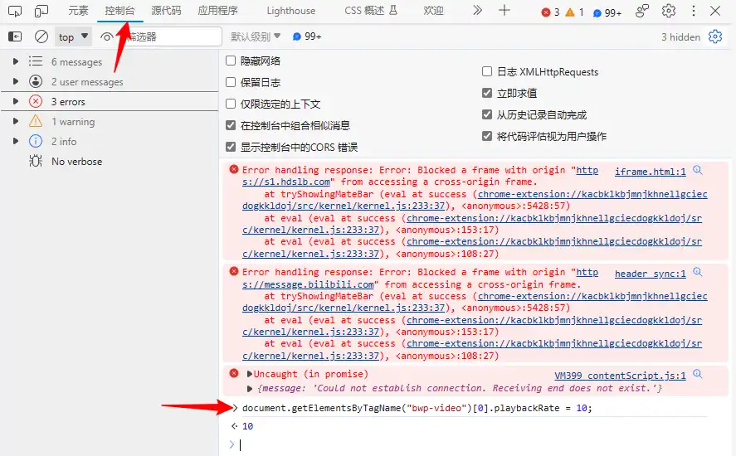Open the top context dropdown
736x456 pixels.
pyautogui.click(x=73, y=36)
